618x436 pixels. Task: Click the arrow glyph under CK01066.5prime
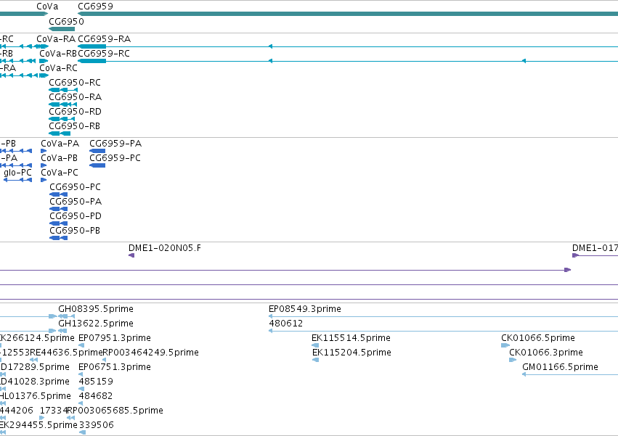(505, 346)
